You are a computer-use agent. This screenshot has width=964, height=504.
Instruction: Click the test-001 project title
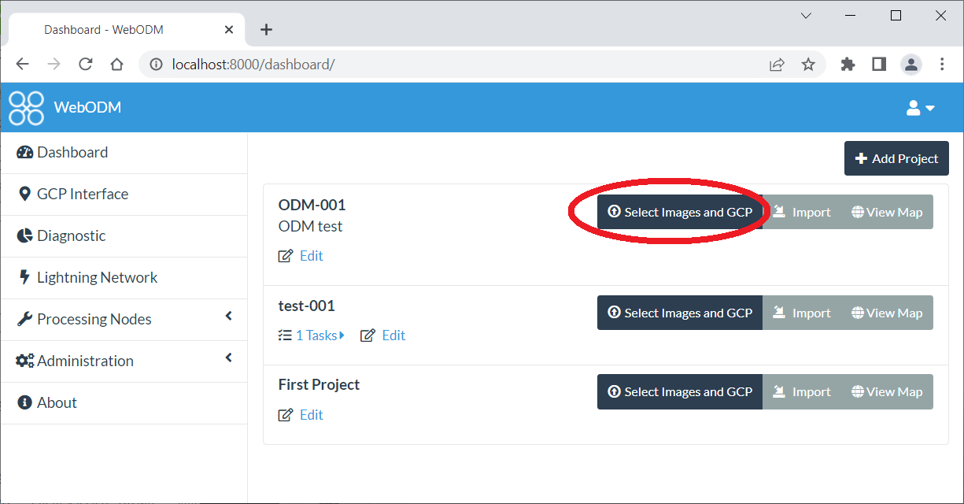coord(307,306)
